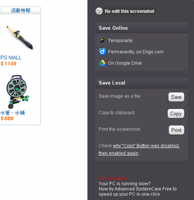Click the Save button
194x200 pixels.
coord(176,97)
